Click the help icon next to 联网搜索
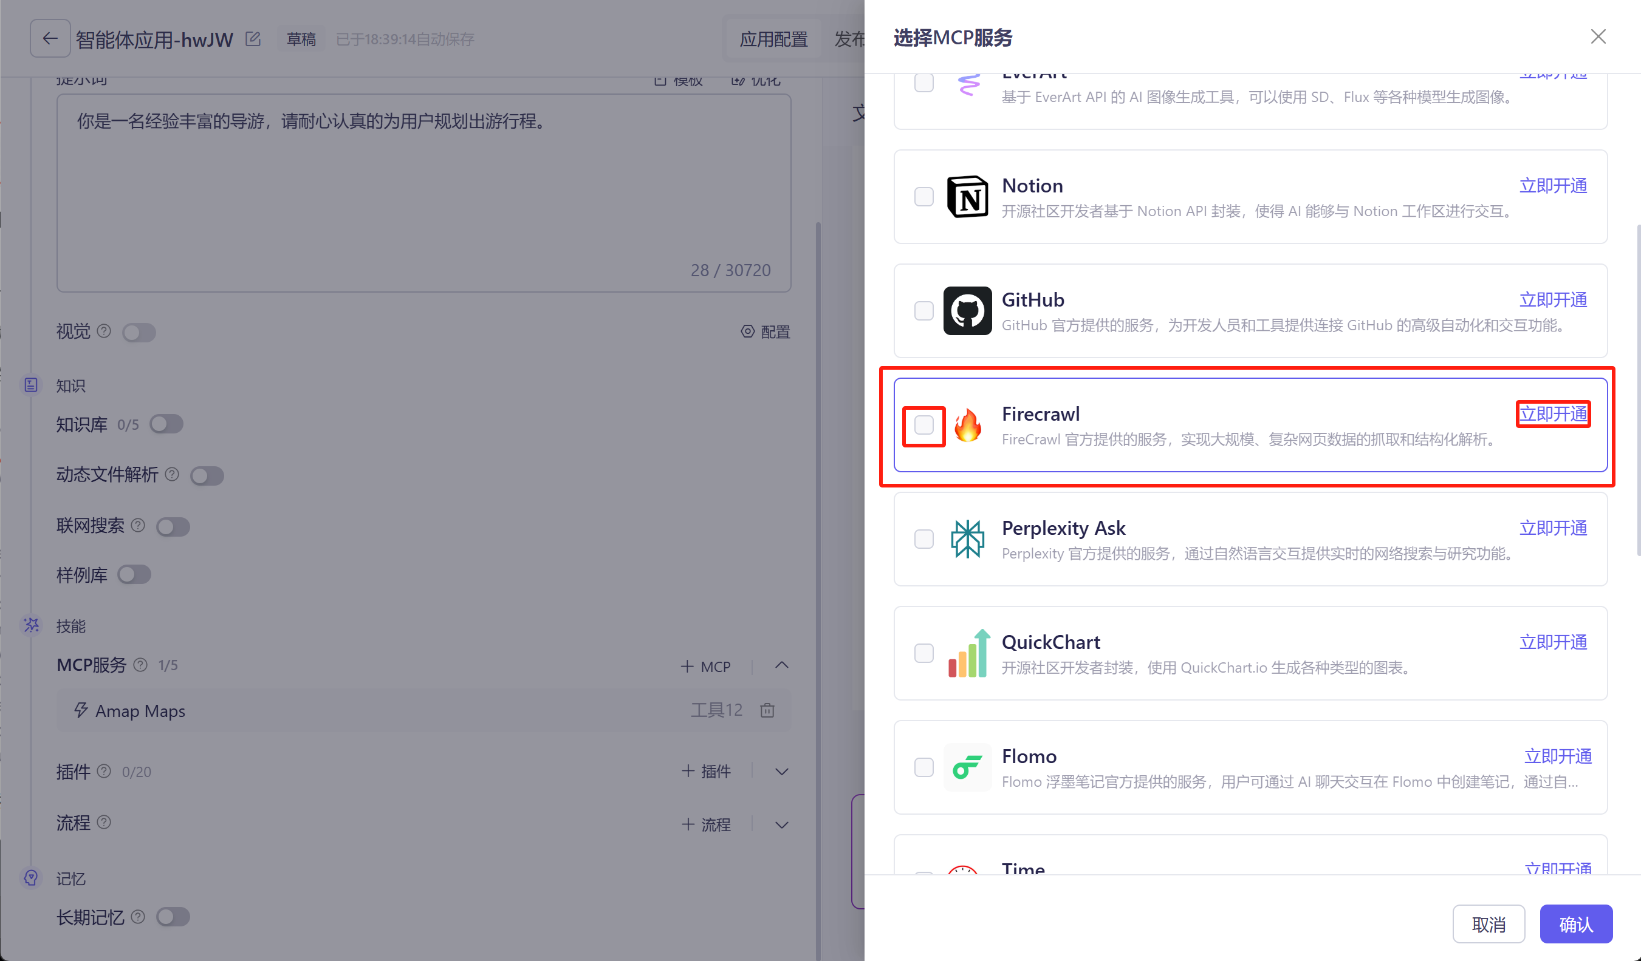1641x961 pixels. [x=138, y=525]
